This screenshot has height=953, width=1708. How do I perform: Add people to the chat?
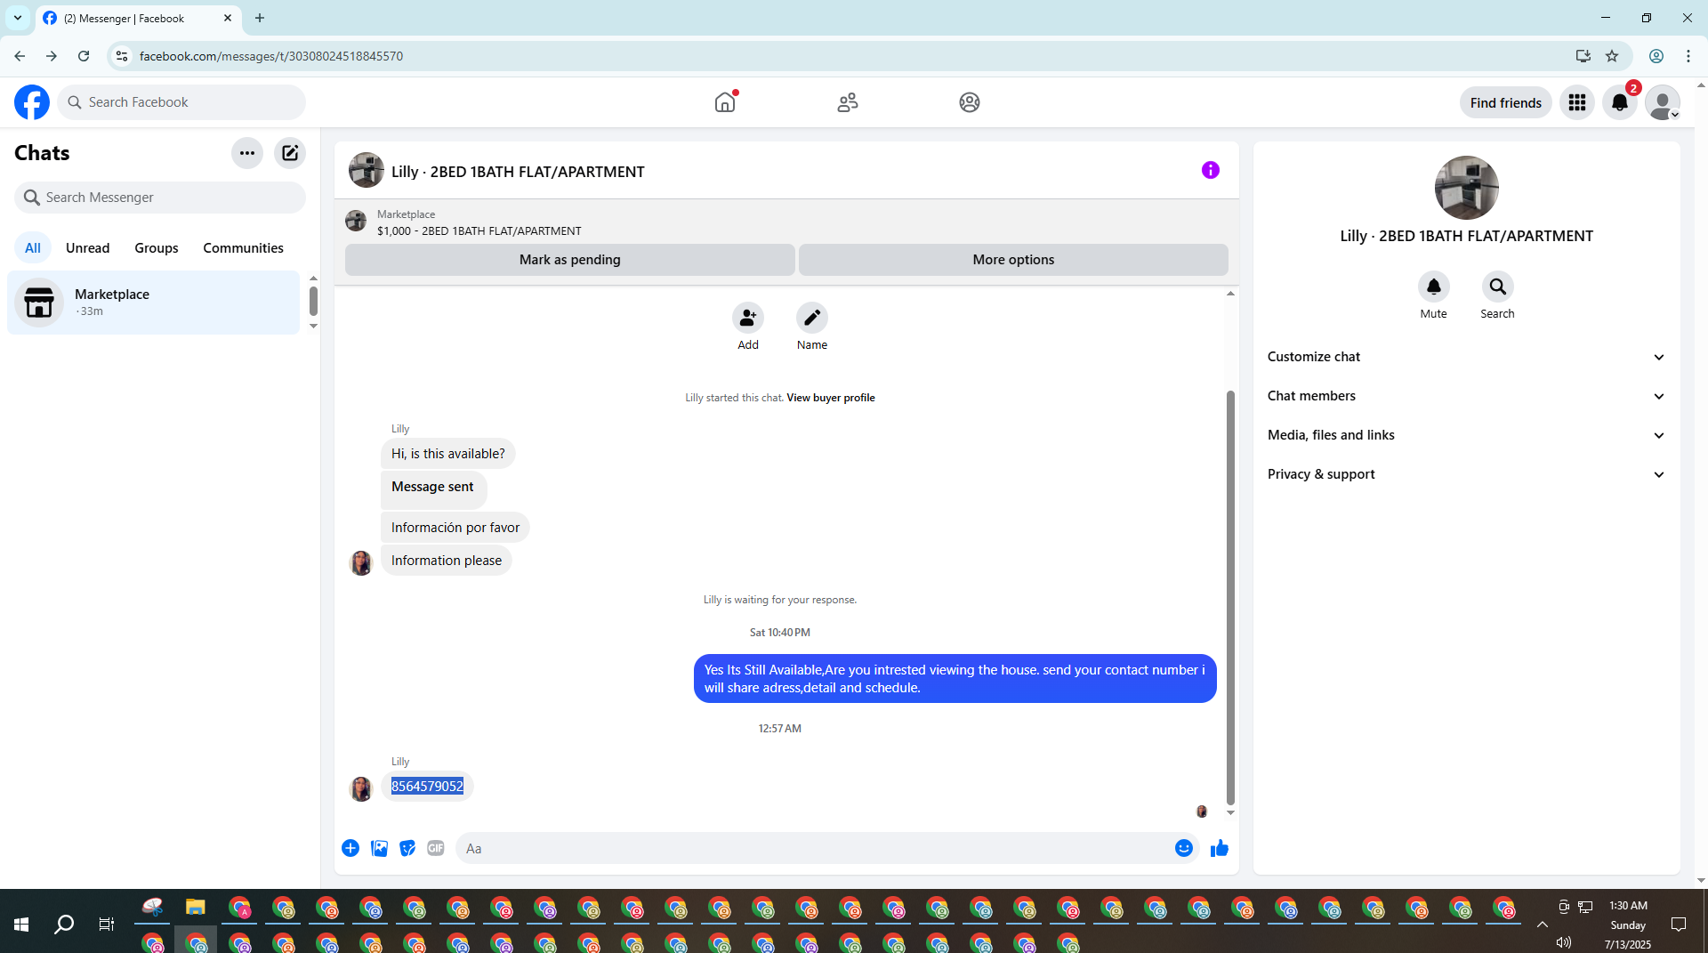click(748, 318)
